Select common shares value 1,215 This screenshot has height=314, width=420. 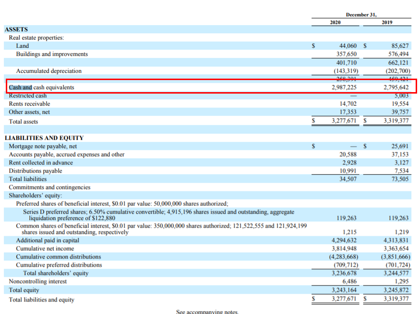pyautogui.click(x=350, y=232)
